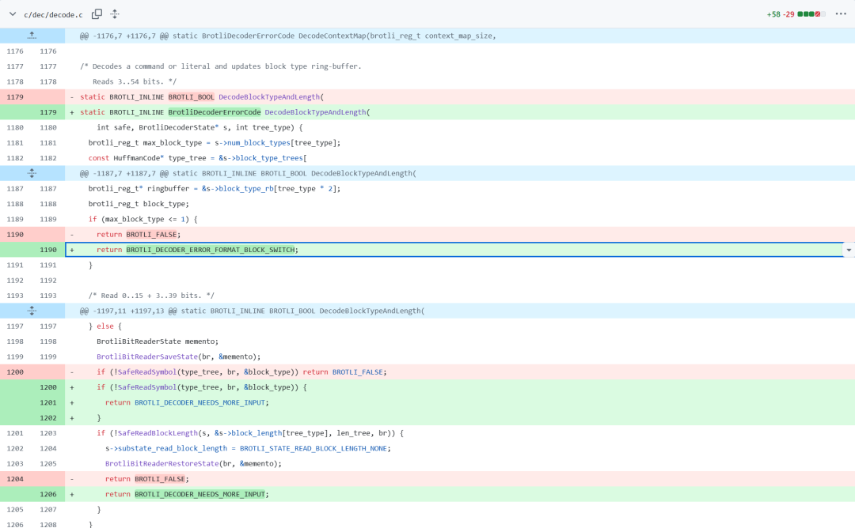This screenshot has height=528, width=855.
Task: Click the BrotliBitReaderRestoreState call line
Action: [194, 464]
